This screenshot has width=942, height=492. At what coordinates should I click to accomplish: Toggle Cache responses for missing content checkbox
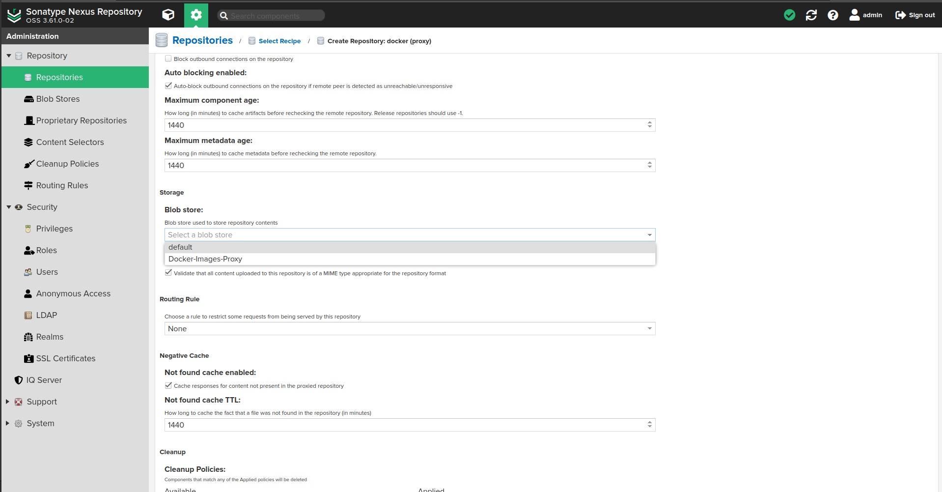[x=168, y=385]
